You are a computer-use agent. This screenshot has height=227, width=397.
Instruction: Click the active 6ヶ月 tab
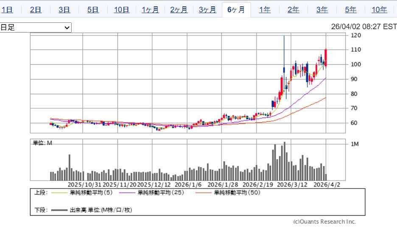tap(236, 10)
